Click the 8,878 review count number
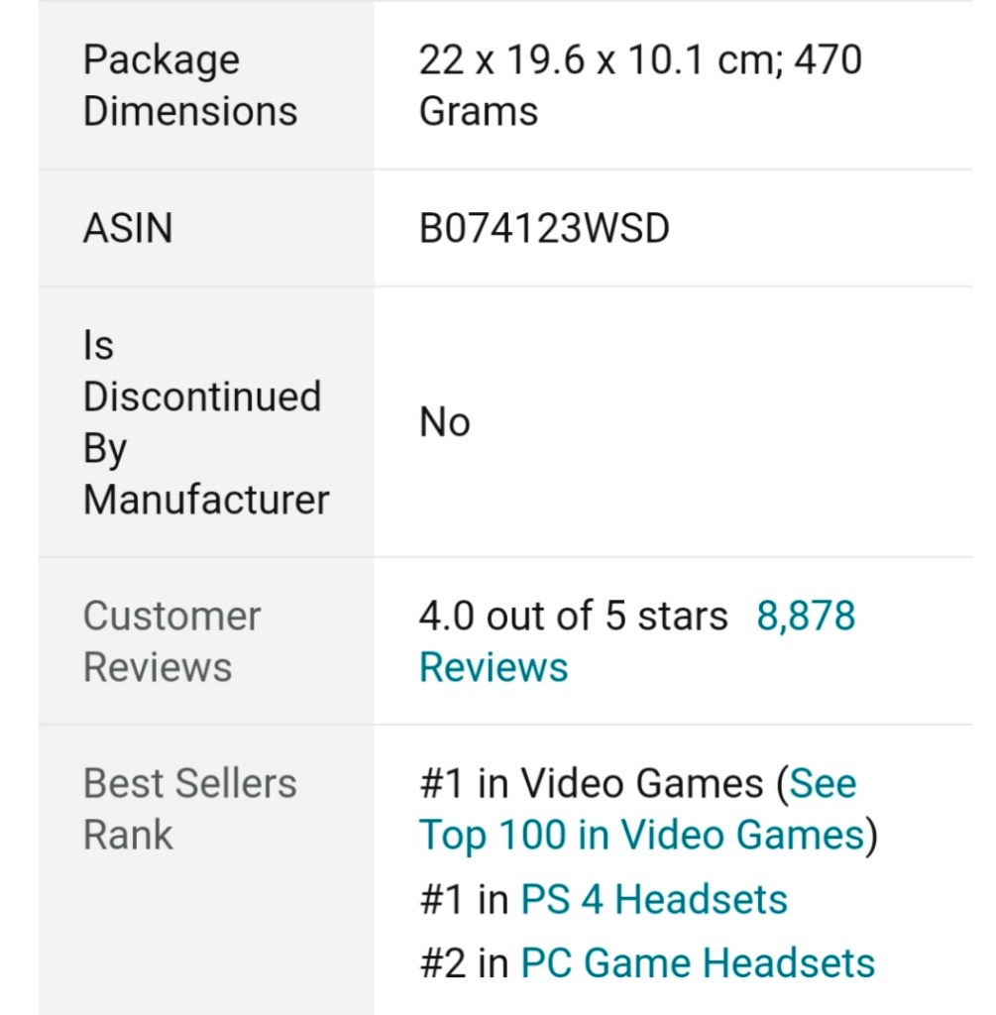Image resolution: width=996 pixels, height=1015 pixels. tap(806, 616)
